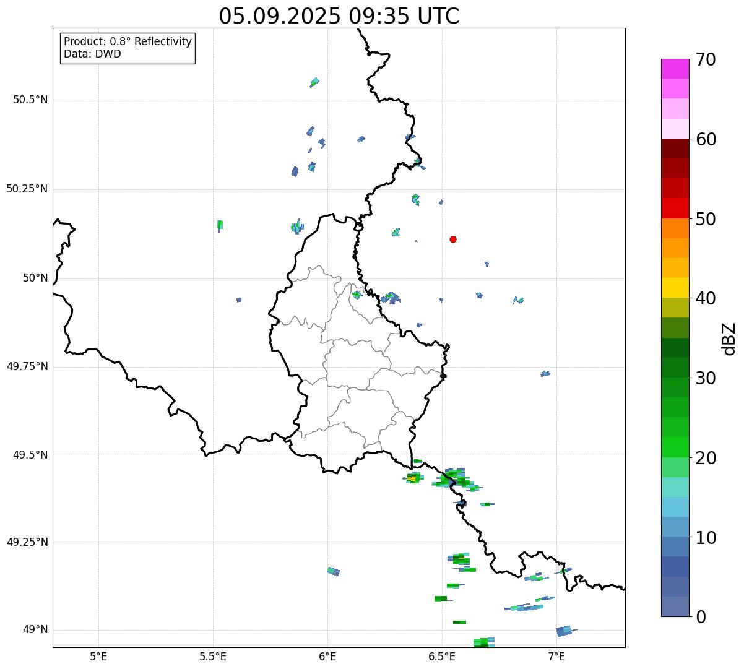Click the 49.25°N latitude tick label

point(27,542)
